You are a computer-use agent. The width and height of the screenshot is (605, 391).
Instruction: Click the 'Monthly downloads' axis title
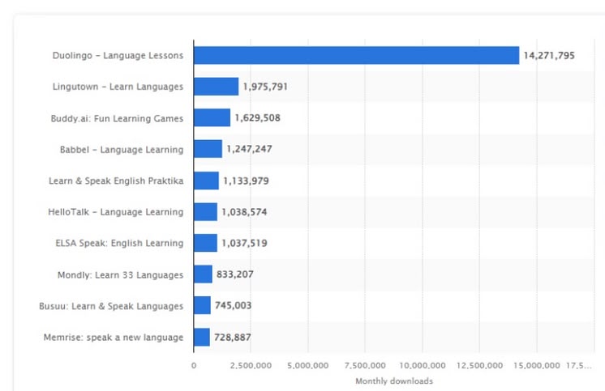394,381
